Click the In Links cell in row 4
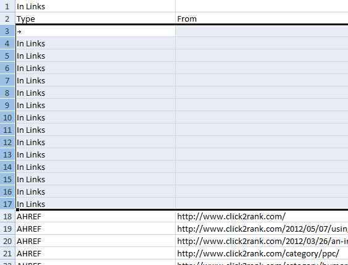The image size is (348, 265). tap(96, 43)
